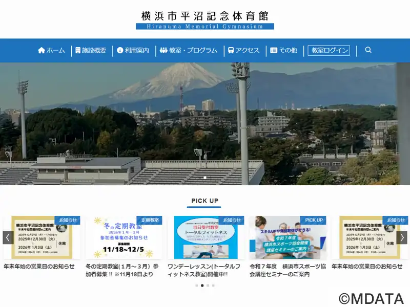Click the building icon beside 施設概要
The width and height of the screenshot is (410, 307).
[78, 50]
